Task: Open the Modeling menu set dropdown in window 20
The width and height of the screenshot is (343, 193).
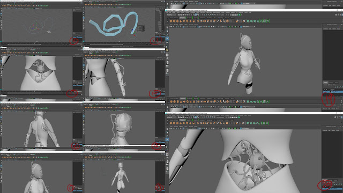Action: [x=171, y=117]
